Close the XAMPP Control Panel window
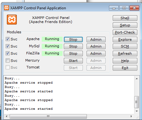 pyautogui.click(x=134, y=8)
